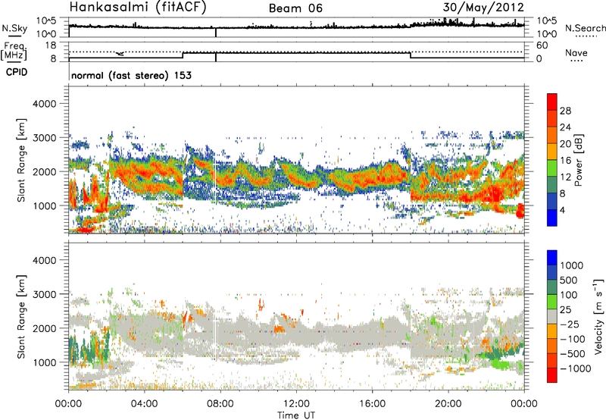Click the 'Beam 06' label
The image size is (606, 420).
pyautogui.click(x=295, y=8)
